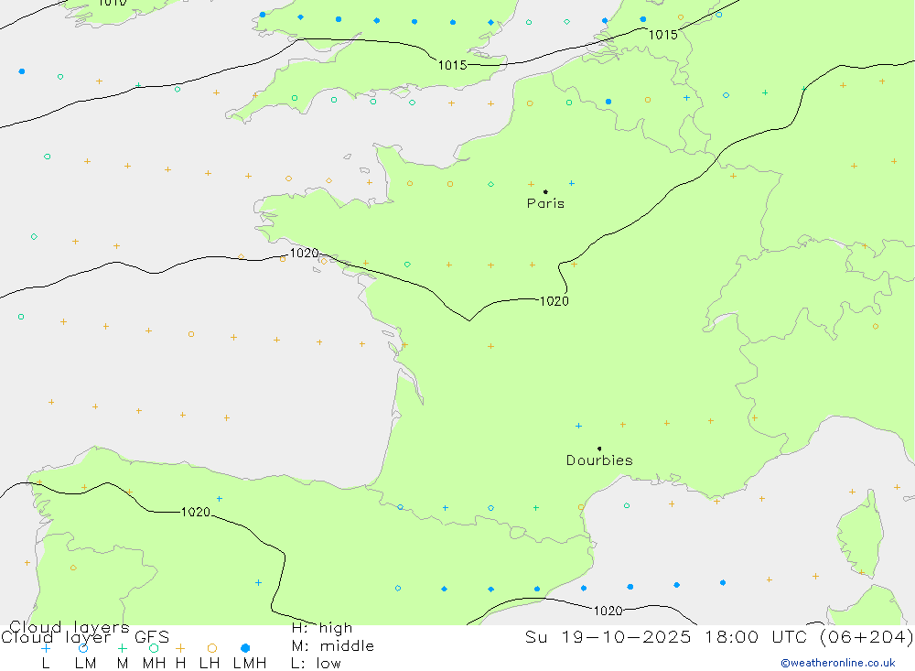Image resolution: width=915 pixels, height=671 pixels.
Task: Click the black dot marking Dourbies
Action: pyautogui.click(x=599, y=449)
